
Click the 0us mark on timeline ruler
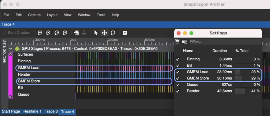[73, 40]
